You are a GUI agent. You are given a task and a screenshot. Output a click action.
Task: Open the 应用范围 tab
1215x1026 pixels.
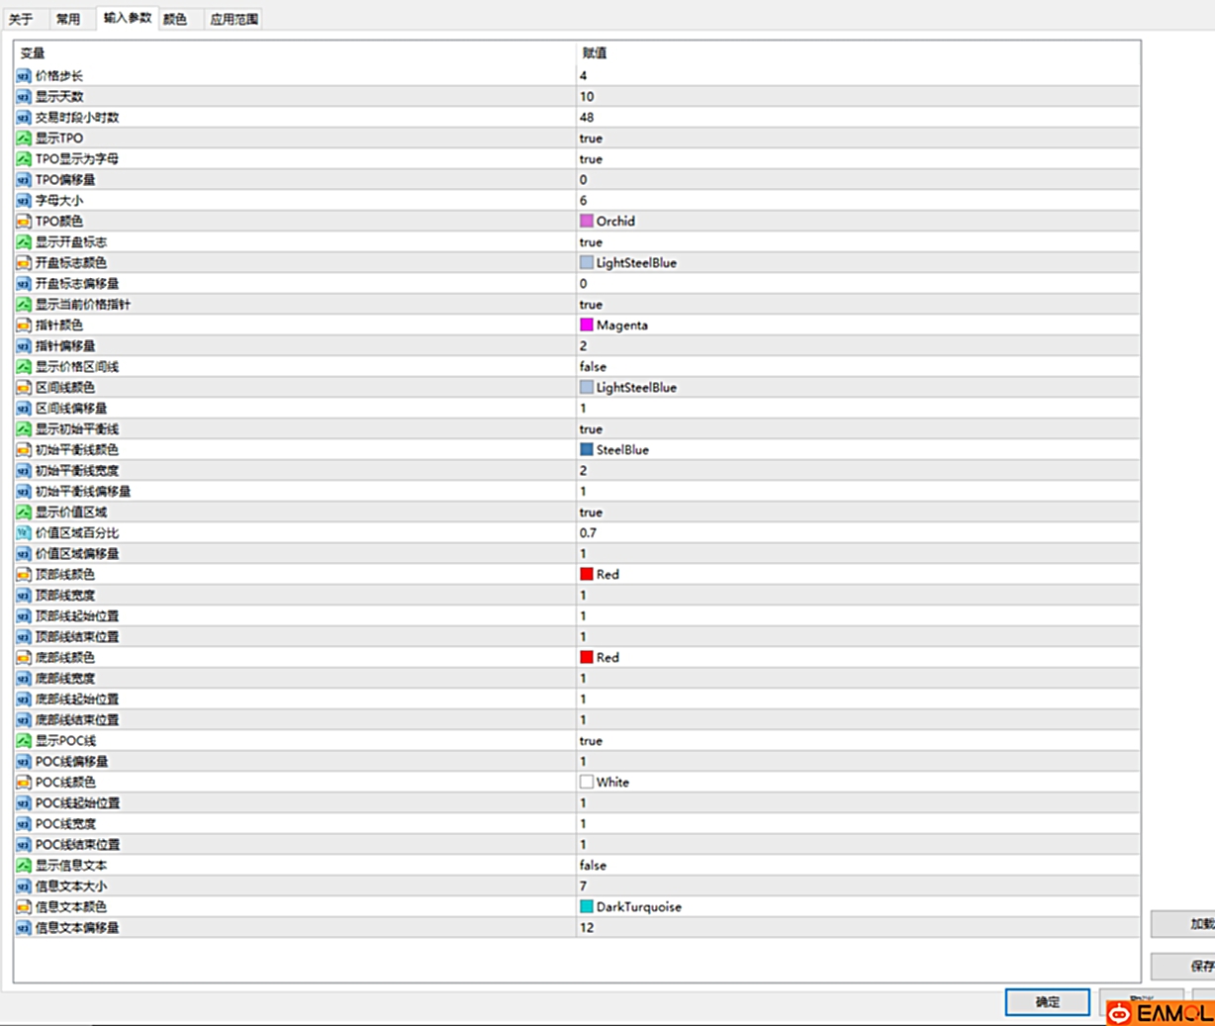pyautogui.click(x=234, y=19)
